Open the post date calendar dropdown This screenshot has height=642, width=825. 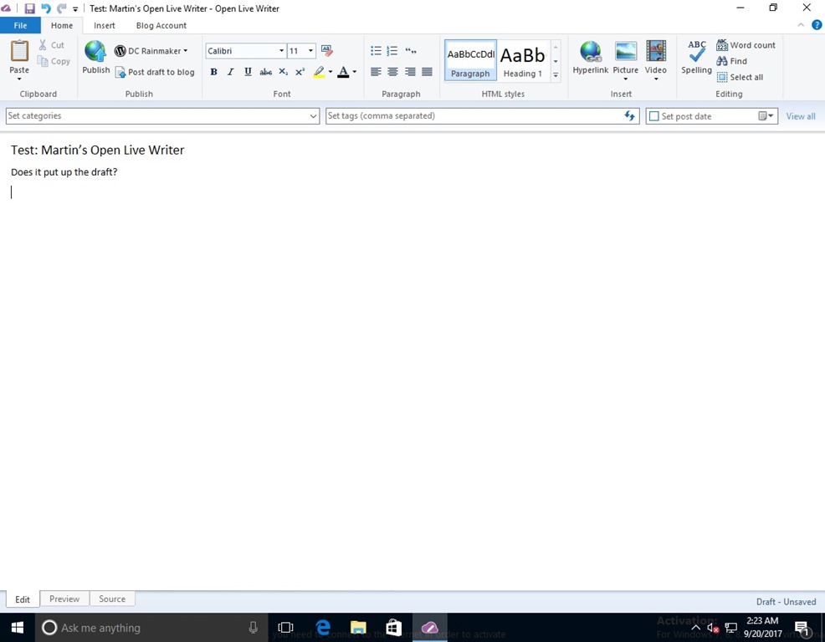coord(766,116)
